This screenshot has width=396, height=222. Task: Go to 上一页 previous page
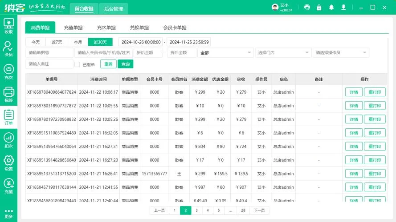(x=159, y=210)
